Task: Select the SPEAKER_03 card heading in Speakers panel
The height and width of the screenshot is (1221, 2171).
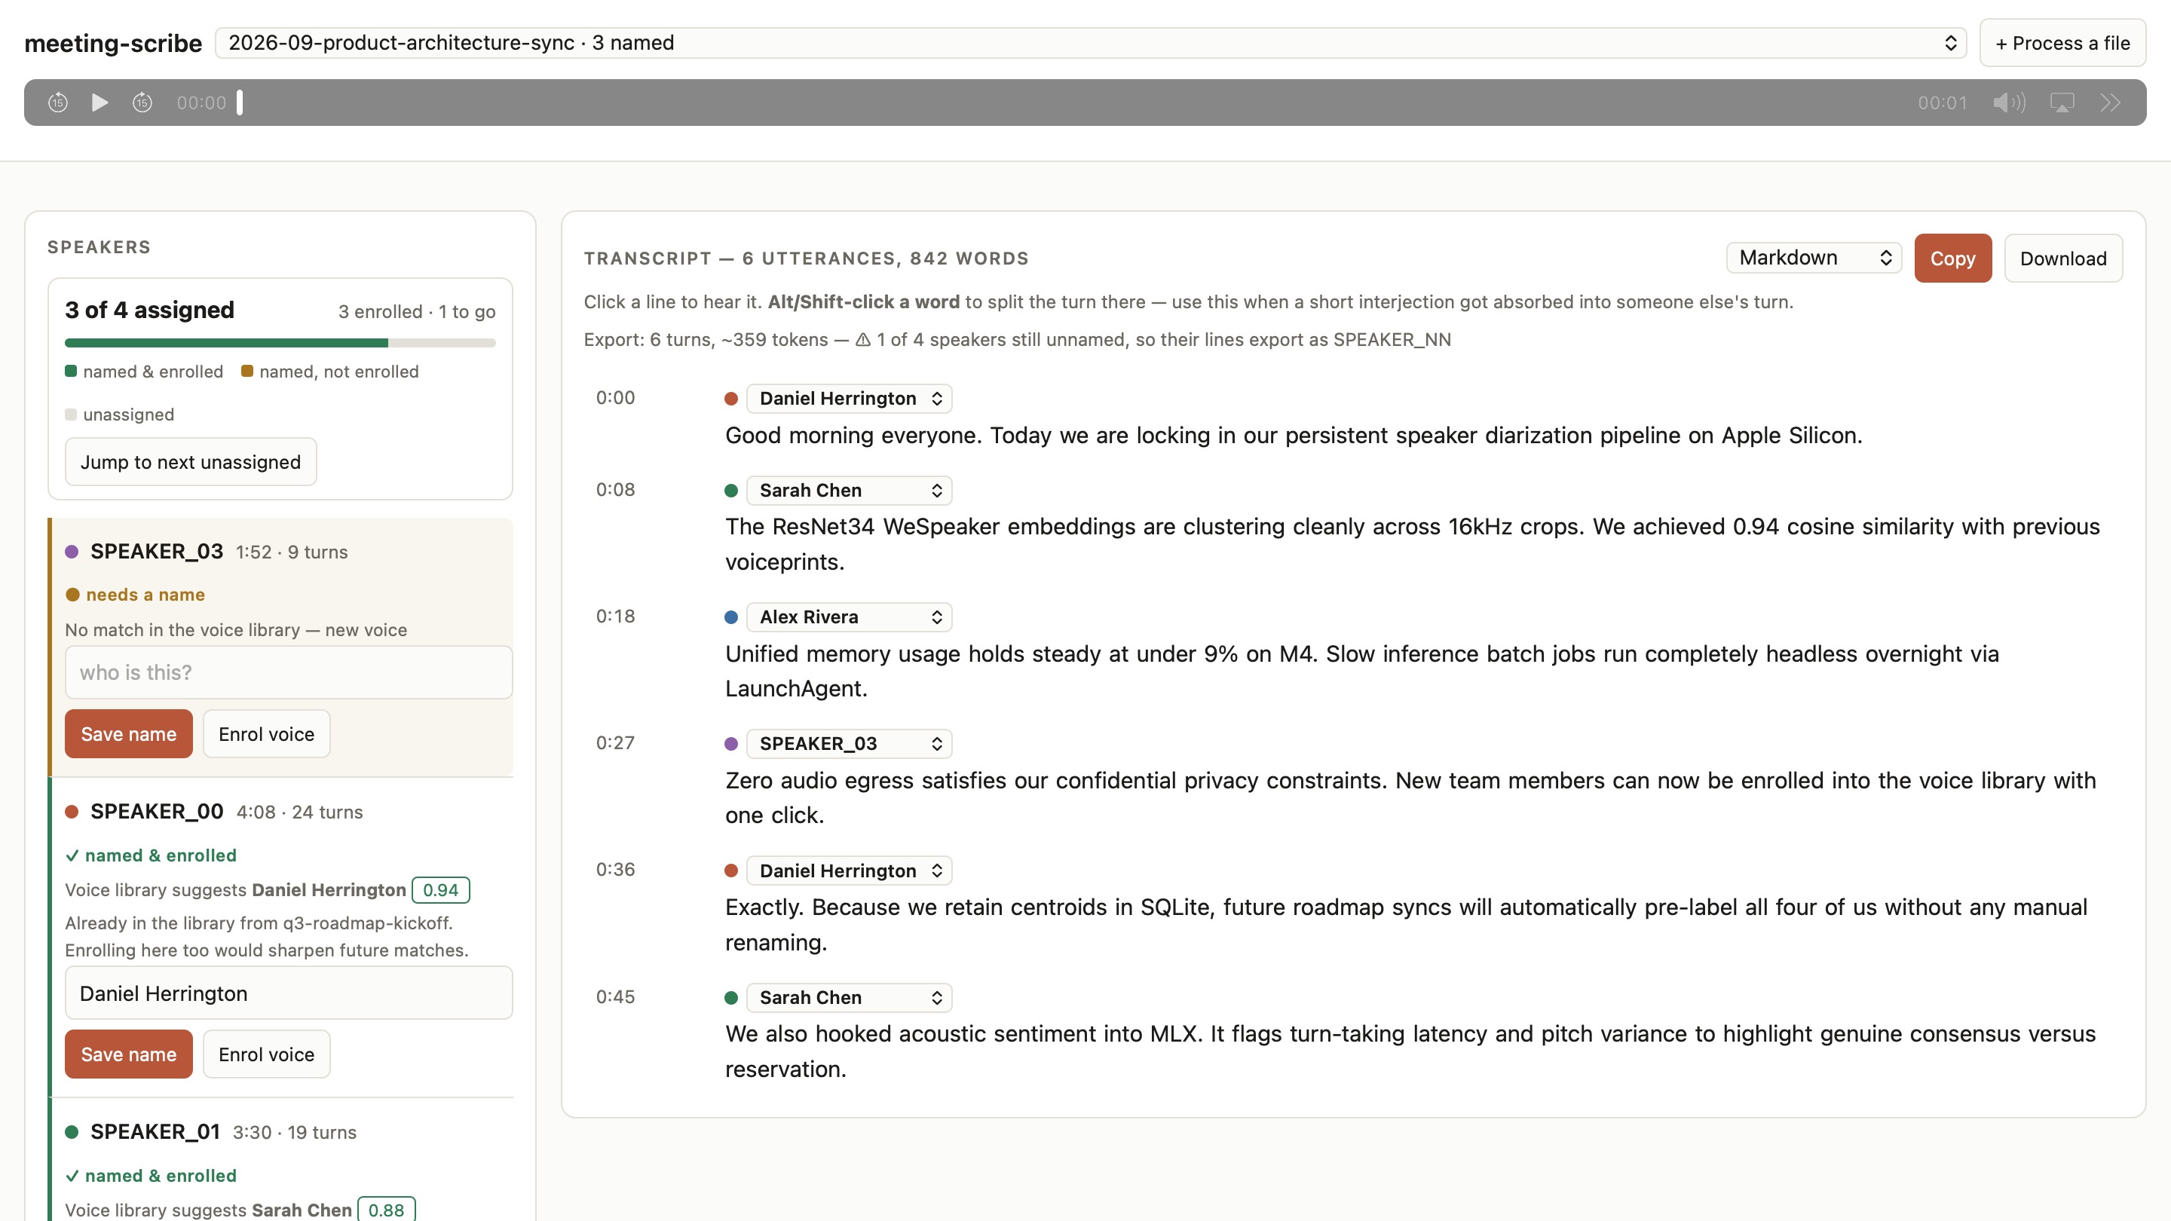Action: tap(157, 551)
